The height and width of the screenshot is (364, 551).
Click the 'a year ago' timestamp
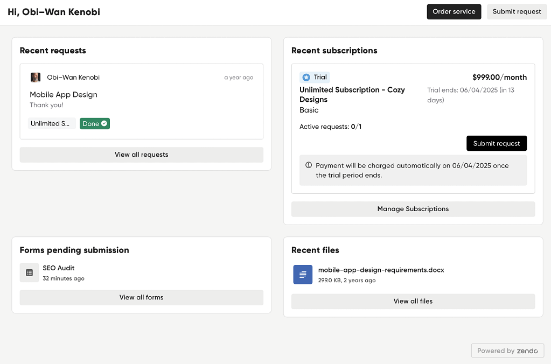[239, 78]
